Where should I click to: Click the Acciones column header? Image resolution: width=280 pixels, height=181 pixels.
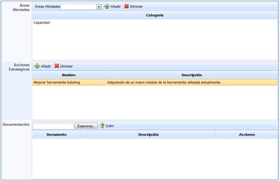[x=247, y=135]
